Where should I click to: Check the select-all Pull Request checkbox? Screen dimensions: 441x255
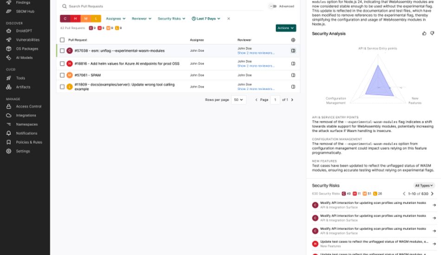point(62,40)
